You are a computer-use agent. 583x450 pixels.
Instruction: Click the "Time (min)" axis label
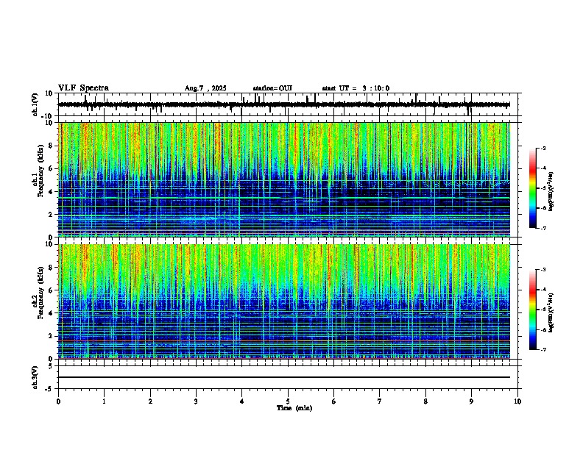294,408
